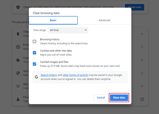This screenshot has height=114, width=159.
Task: Click the Google G logo icon
Action: pyautogui.click(x=36, y=77)
